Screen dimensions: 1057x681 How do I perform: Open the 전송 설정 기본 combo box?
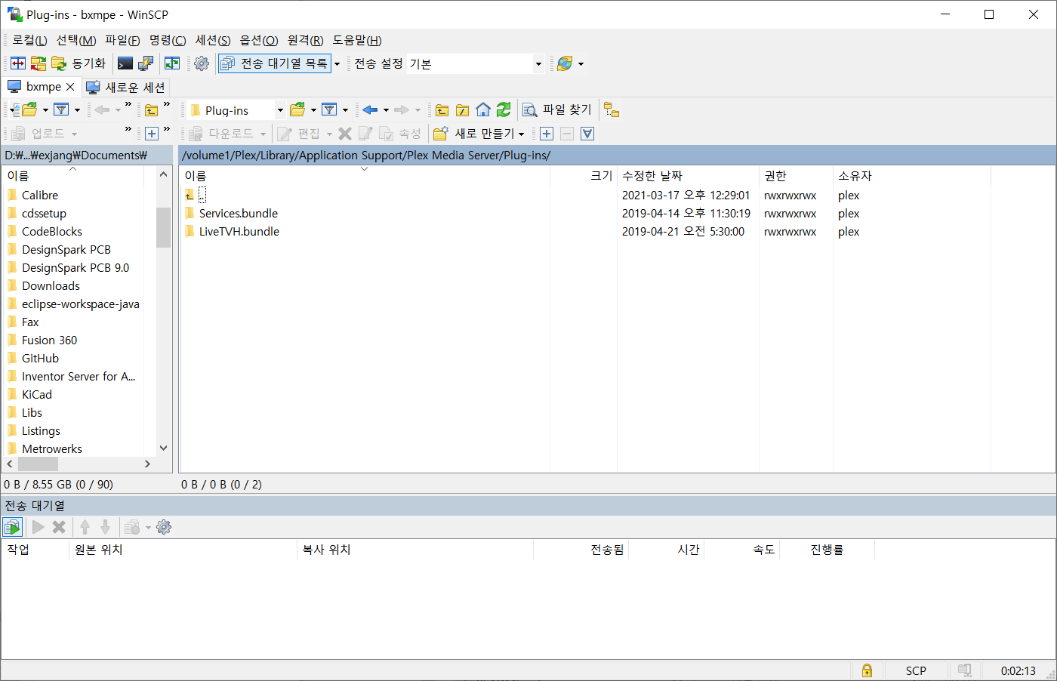tap(475, 64)
